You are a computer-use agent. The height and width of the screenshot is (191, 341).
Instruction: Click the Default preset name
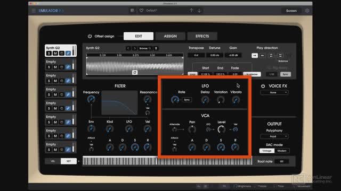tap(151, 11)
